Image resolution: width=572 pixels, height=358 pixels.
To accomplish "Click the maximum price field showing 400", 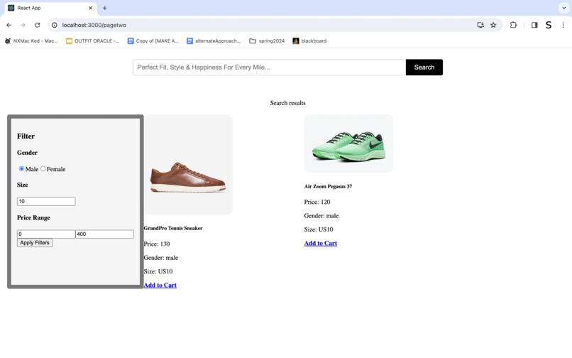I will (x=105, y=234).
